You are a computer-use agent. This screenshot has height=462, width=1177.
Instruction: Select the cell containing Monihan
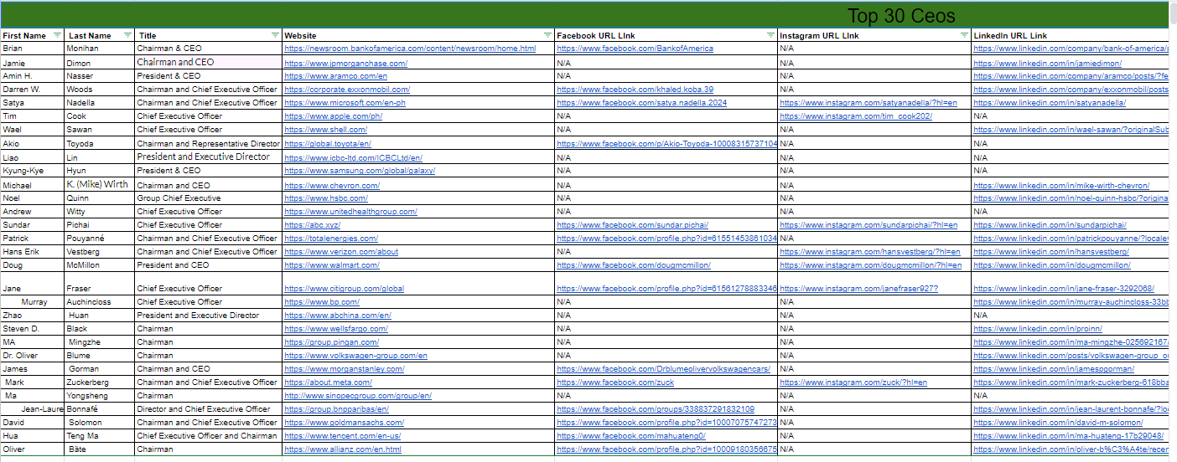[99, 49]
